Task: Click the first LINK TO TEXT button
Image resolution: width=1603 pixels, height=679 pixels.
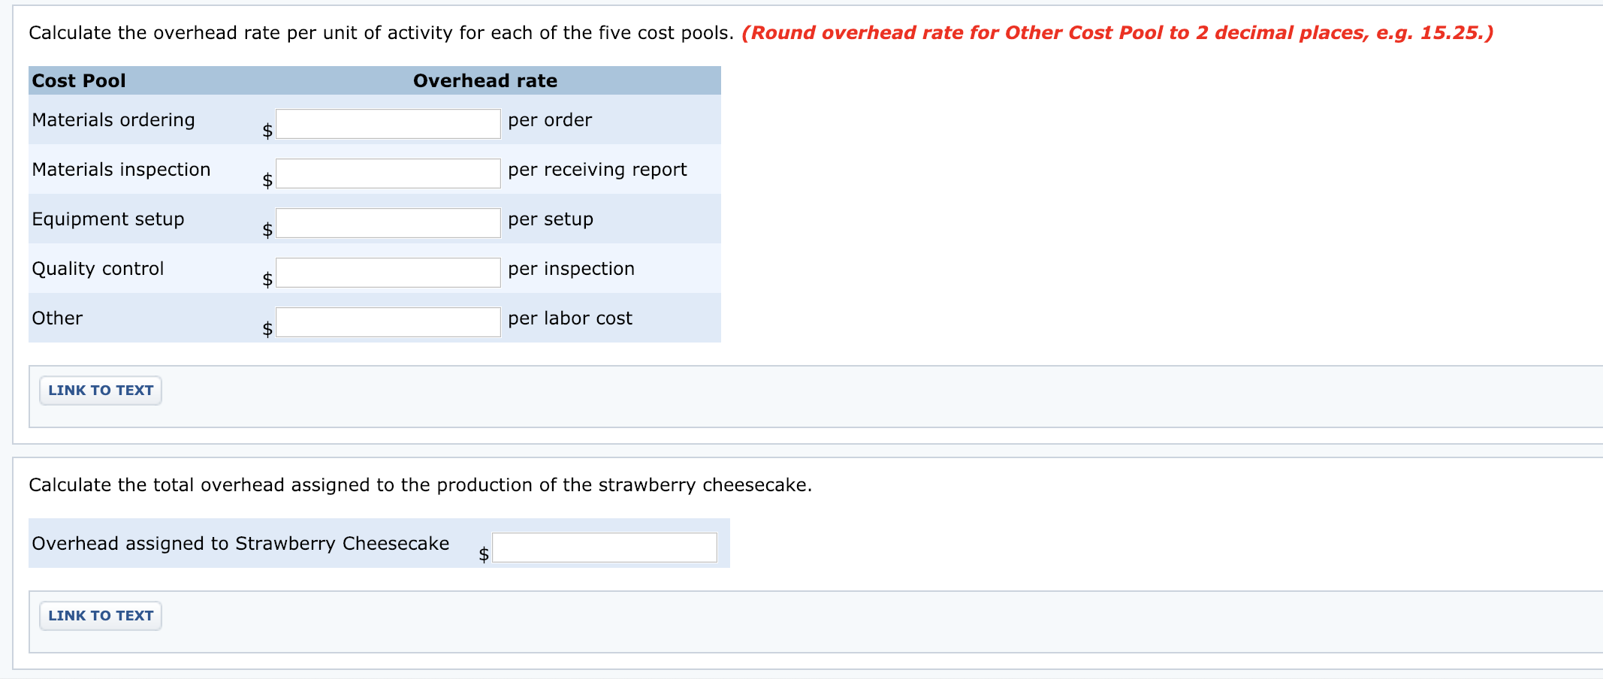Action: [100, 390]
